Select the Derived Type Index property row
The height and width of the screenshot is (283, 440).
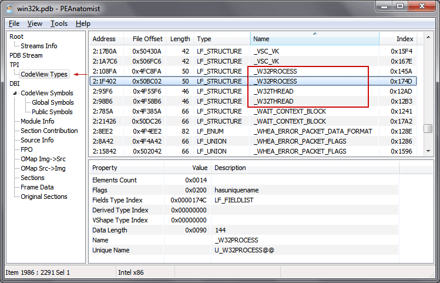(244, 210)
